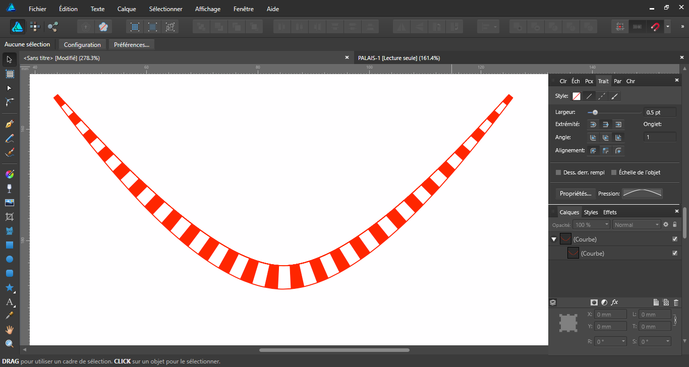Select the Corner tool
The width and height of the screenshot is (689, 367).
pos(9,102)
